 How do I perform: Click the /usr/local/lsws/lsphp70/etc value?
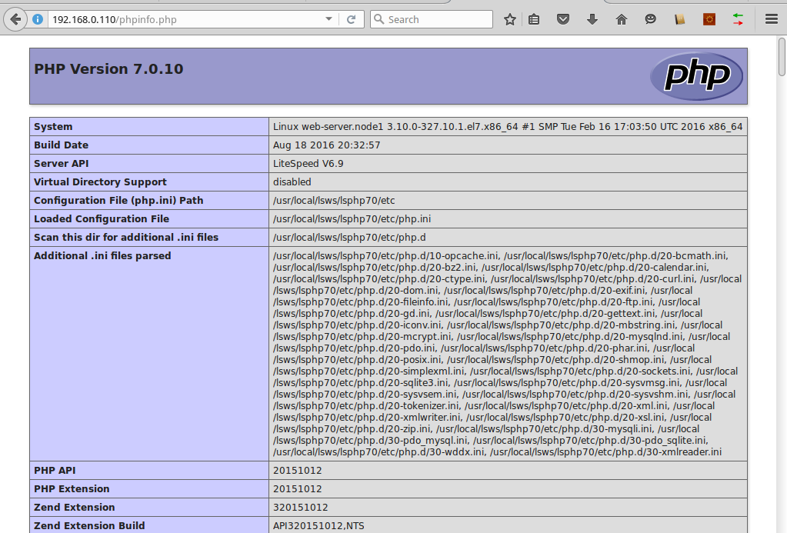click(334, 200)
